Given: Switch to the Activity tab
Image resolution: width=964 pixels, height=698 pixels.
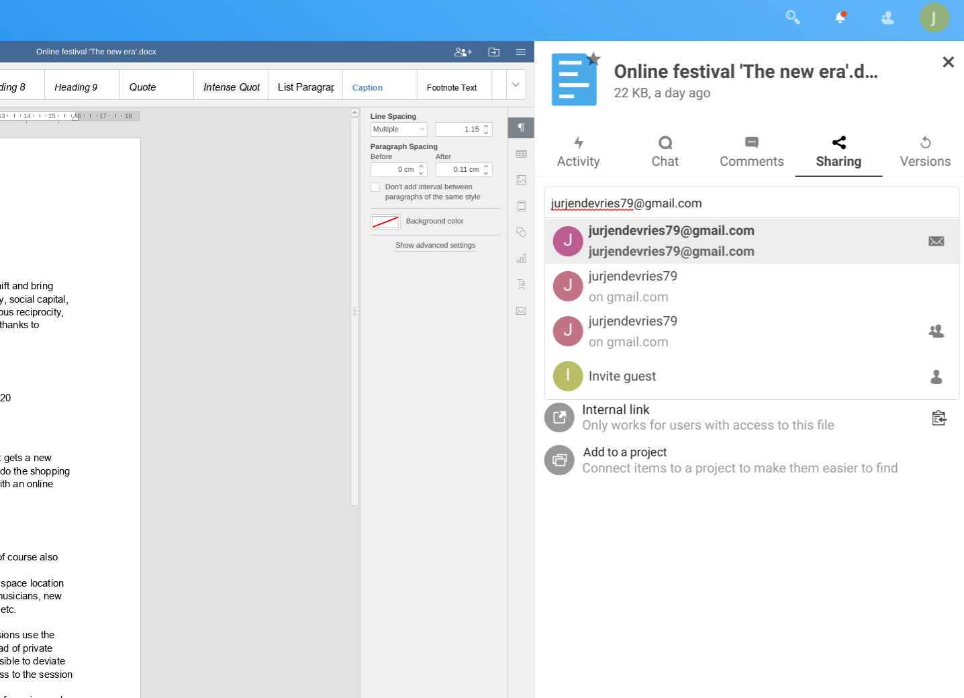Looking at the screenshot, I should 579,152.
